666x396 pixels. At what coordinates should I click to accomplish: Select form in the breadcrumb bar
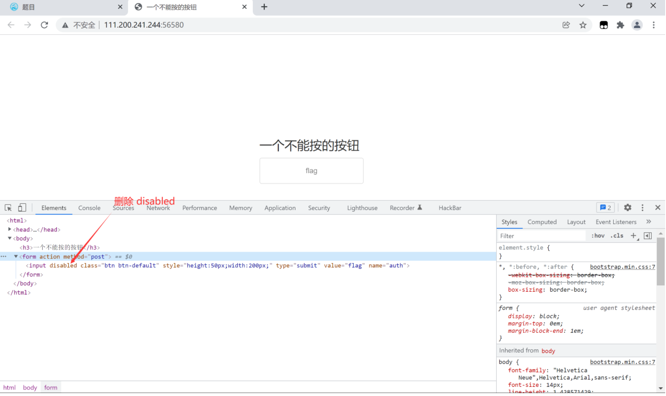coord(51,388)
